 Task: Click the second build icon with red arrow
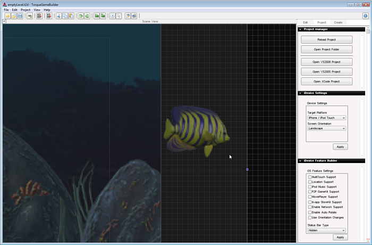point(49,16)
